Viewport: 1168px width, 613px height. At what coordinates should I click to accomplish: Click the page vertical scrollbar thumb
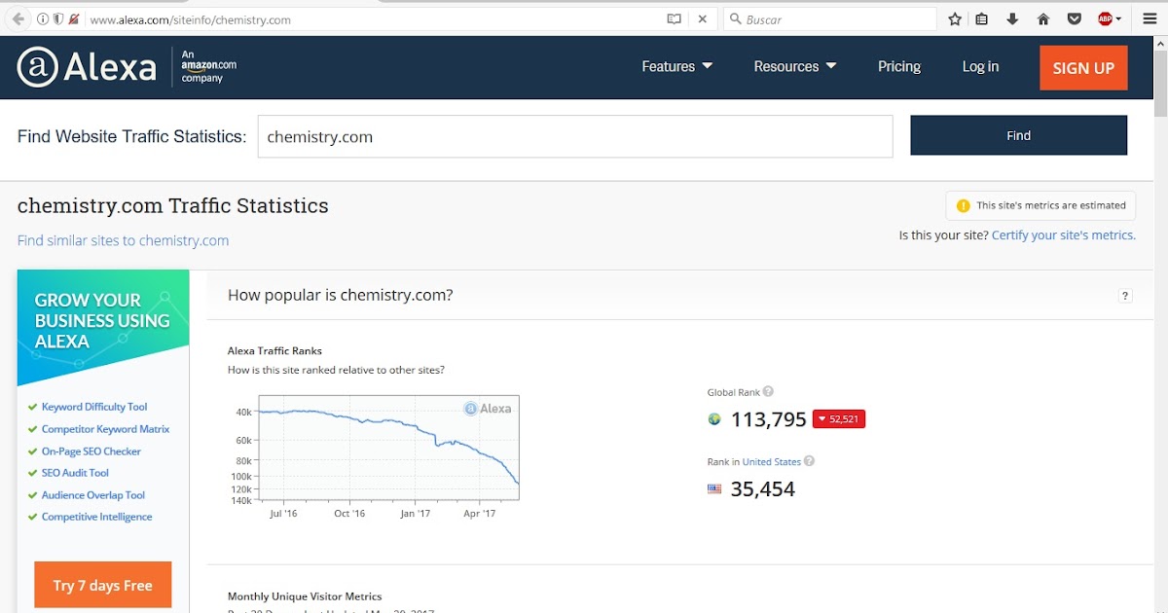1159,83
